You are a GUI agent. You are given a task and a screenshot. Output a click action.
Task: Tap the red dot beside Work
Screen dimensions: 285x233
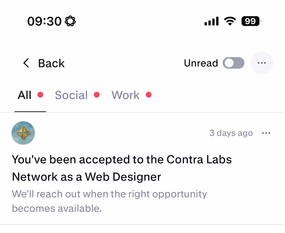click(x=149, y=95)
